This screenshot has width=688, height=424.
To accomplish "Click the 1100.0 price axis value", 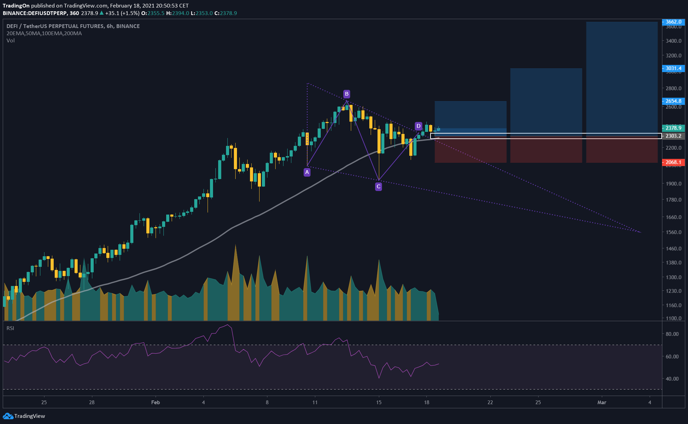I will pyautogui.click(x=674, y=318).
